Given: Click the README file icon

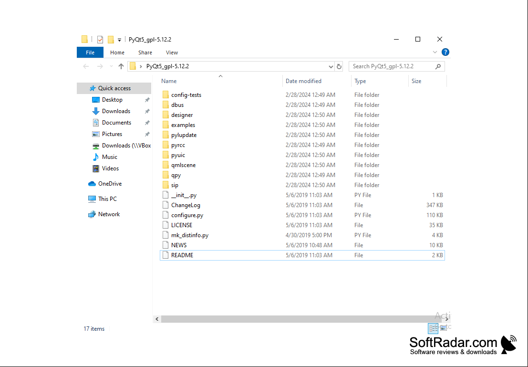Looking at the screenshot, I should (x=166, y=255).
